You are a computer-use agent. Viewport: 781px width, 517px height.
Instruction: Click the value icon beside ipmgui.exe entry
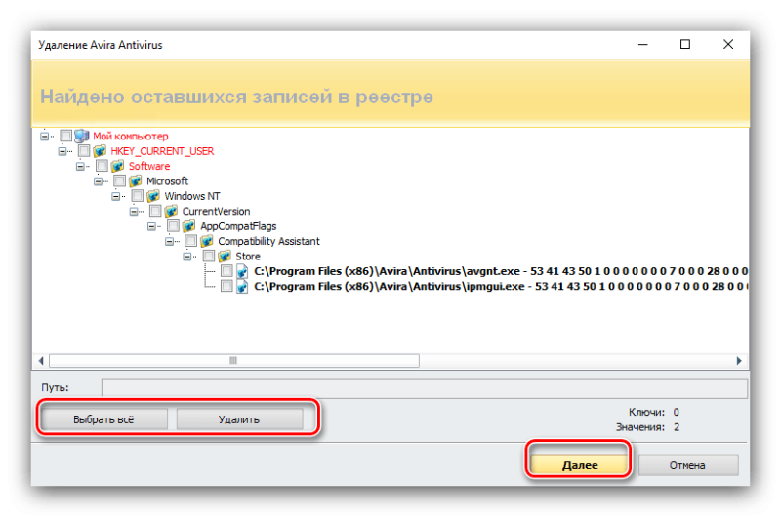[x=242, y=286]
